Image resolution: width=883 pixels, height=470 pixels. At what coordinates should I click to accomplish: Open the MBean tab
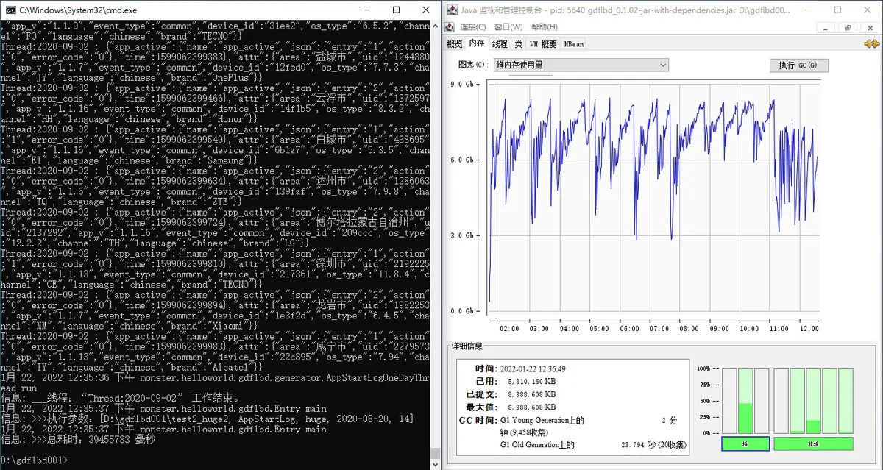coord(574,44)
